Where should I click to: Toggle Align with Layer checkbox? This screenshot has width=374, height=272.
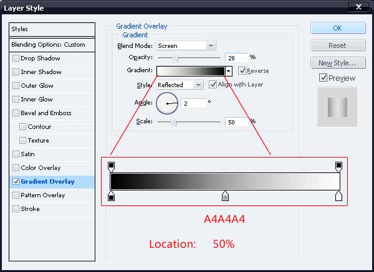[x=213, y=85]
